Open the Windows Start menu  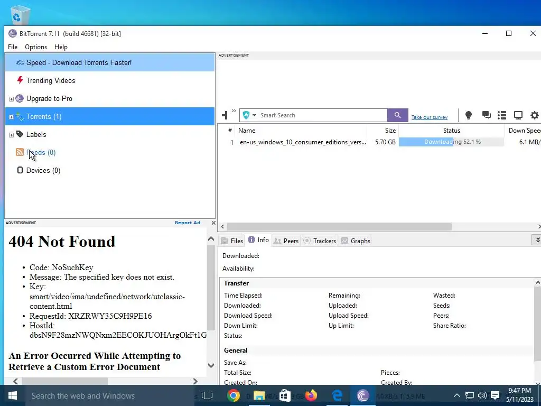tap(13, 395)
